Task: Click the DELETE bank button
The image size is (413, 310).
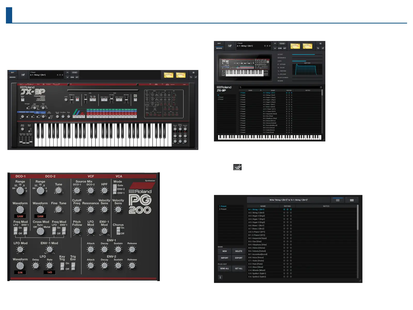Action: (239, 251)
